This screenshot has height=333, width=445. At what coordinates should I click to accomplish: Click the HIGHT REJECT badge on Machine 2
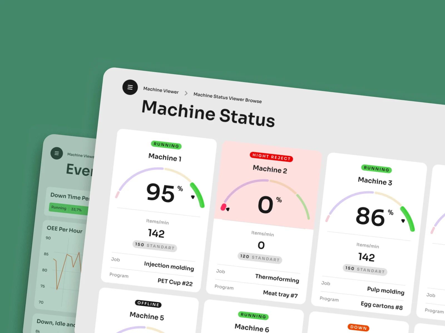pyautogui.click(x=271, y=157)
